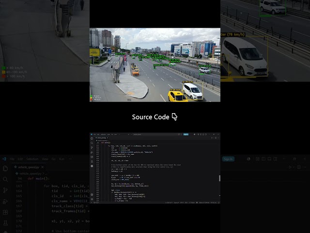310x233 pixels.
Task: Open Accounts icon in small center VS Code
Action: 92,195
